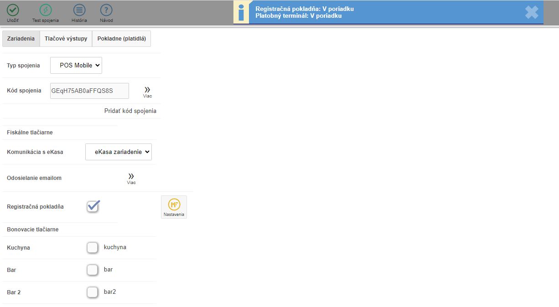Enable the Kuchyna printer checkbox
This screenshot has height=307, width=559.
pyautogui.click(x=93, y=247)
